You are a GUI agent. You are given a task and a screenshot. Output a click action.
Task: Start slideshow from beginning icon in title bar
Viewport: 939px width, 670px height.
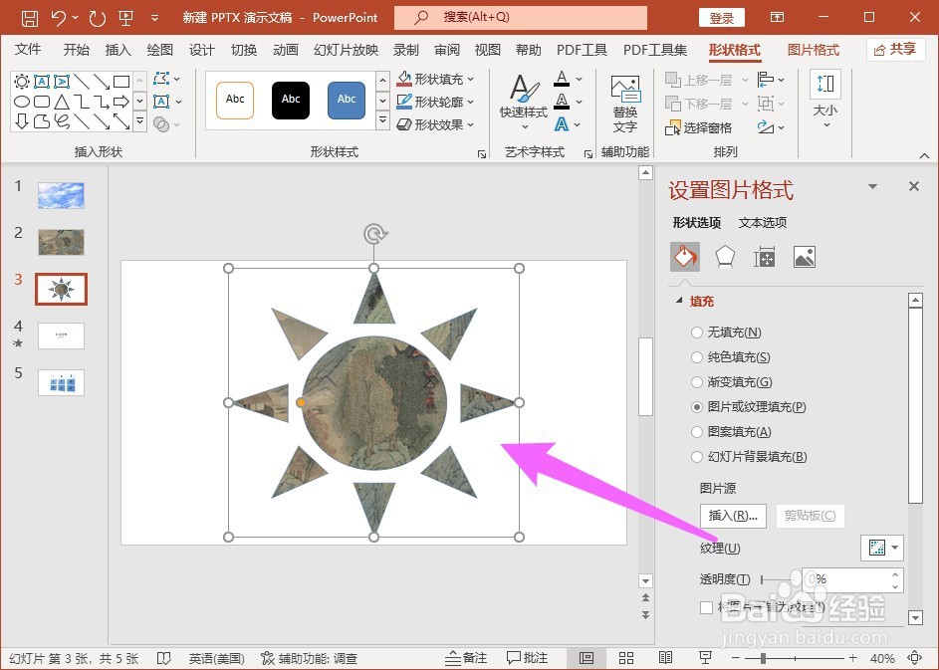(x=125, y=18)
